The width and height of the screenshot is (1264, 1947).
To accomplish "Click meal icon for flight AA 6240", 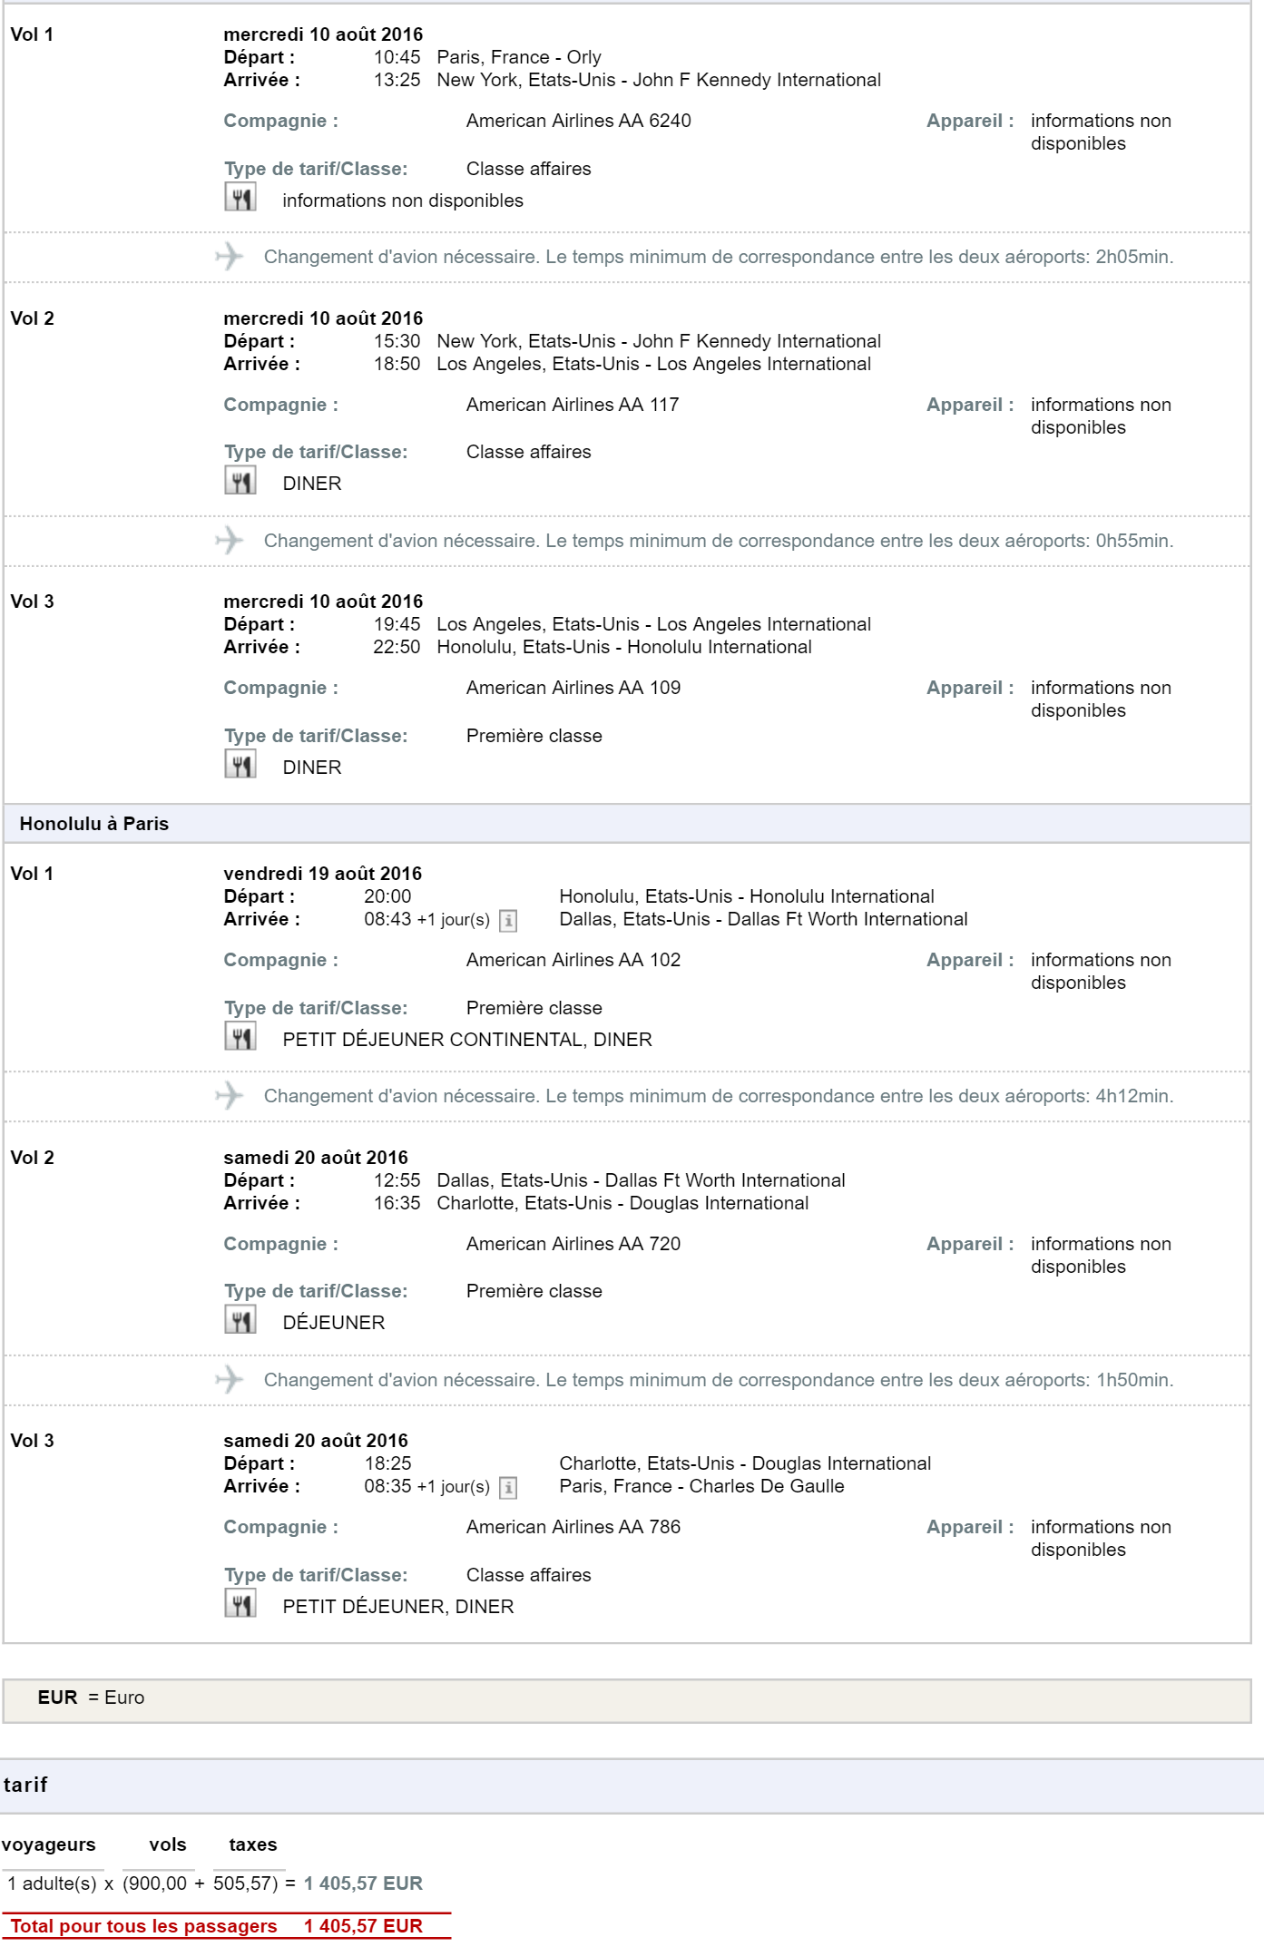I will tap(240, 197).
